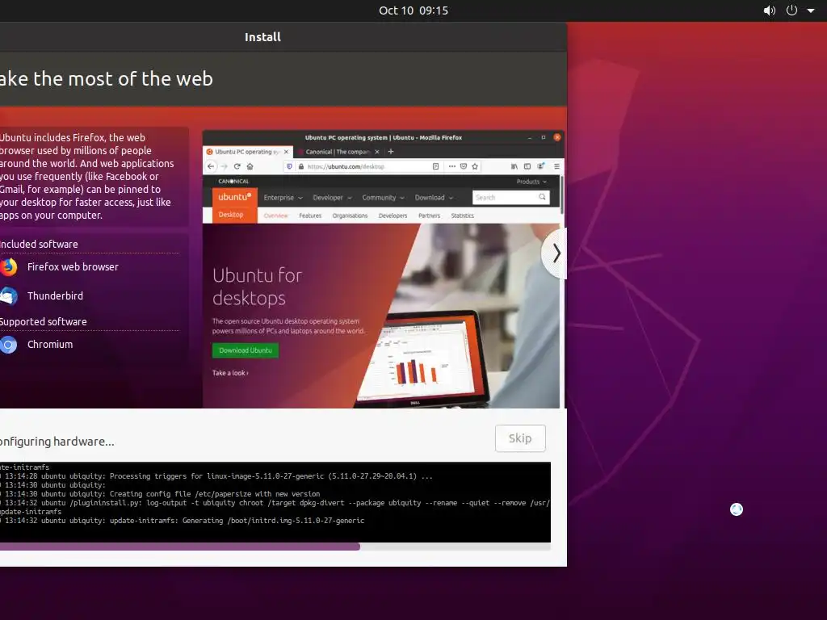
Task: Open the Statistics sub-tab
Action: click(463, 216)
